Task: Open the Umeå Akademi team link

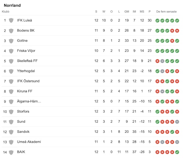Action: pyautogui.click(x=29, y=142)
